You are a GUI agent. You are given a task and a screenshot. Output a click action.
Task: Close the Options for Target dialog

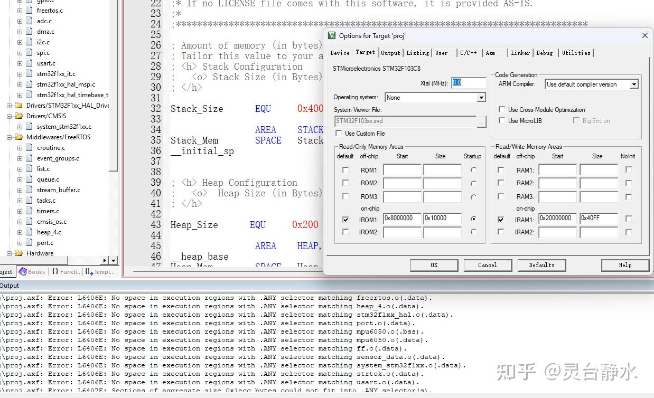point(644,35)
